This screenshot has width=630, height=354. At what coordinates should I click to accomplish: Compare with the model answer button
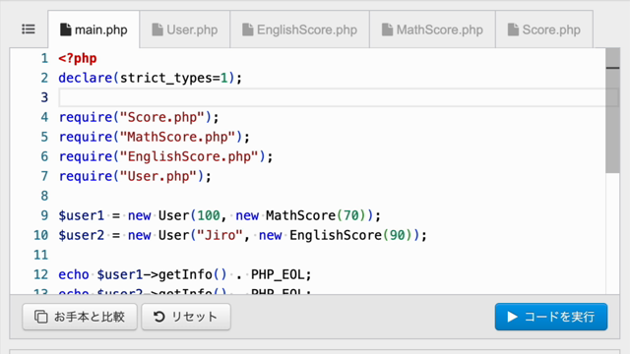click(80, 317)
